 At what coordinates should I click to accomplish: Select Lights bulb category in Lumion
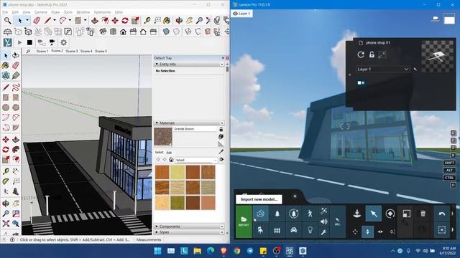(x=310, y=230)
